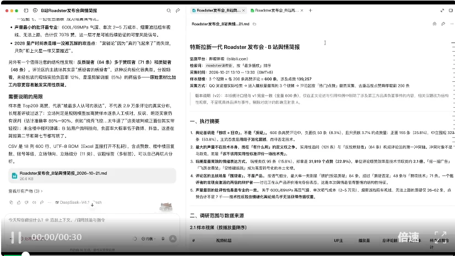Click the 播放量 table header

click(364, 241)
